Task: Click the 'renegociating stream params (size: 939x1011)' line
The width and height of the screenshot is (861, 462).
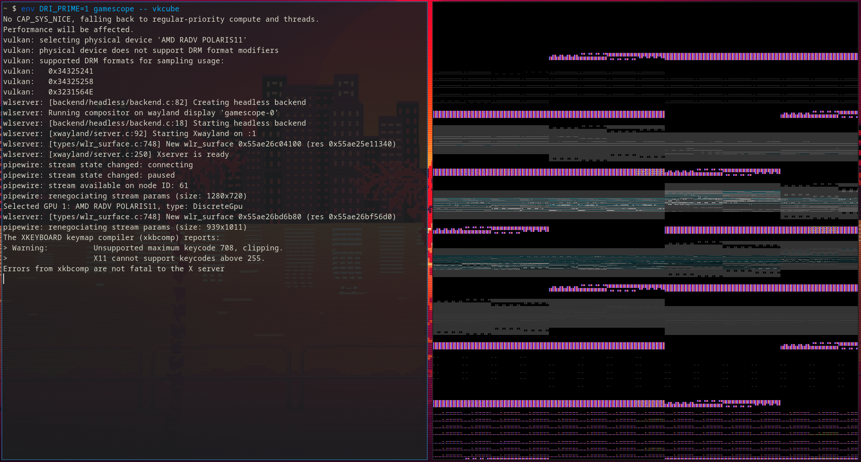Action: pyautogui.click(x=125, y=227)
